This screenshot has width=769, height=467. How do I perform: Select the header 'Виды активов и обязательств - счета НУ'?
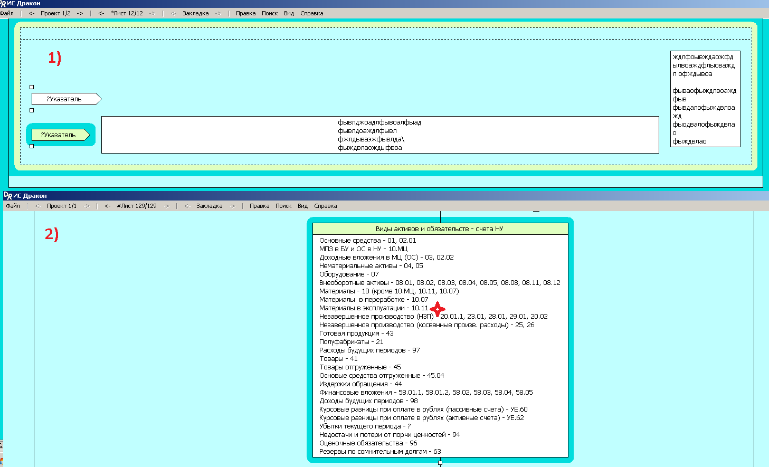pos(440,228)
